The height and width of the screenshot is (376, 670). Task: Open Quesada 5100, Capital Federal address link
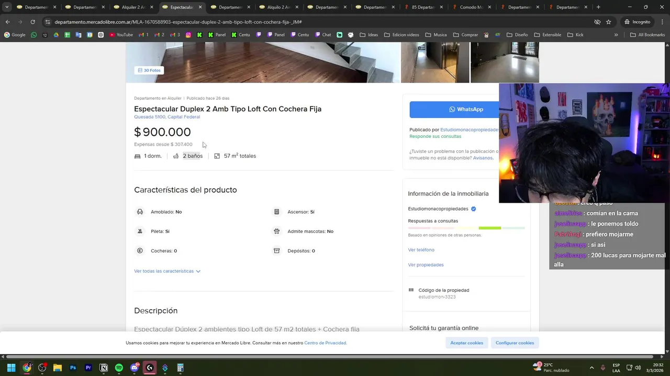tap(167, 117)
